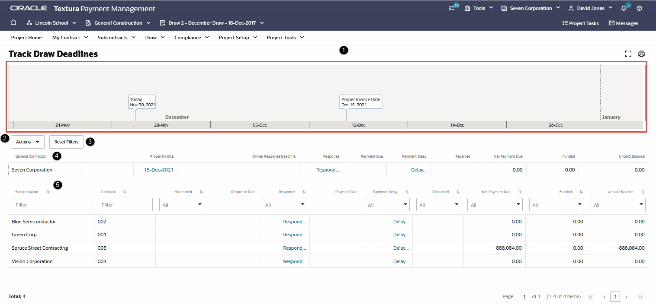Print the Track Draw Deadlines page
Screen dimensions: 656x305
[x=642, y=54]
